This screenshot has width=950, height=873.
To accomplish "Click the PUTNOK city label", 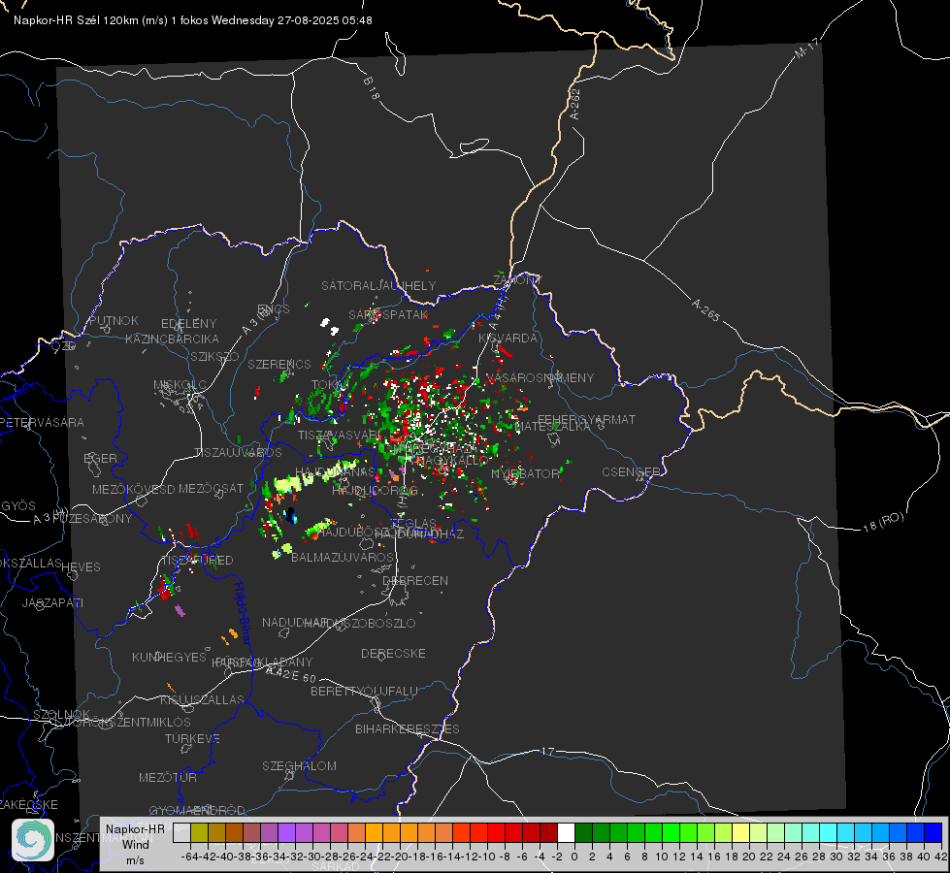I will click(114, 320).
